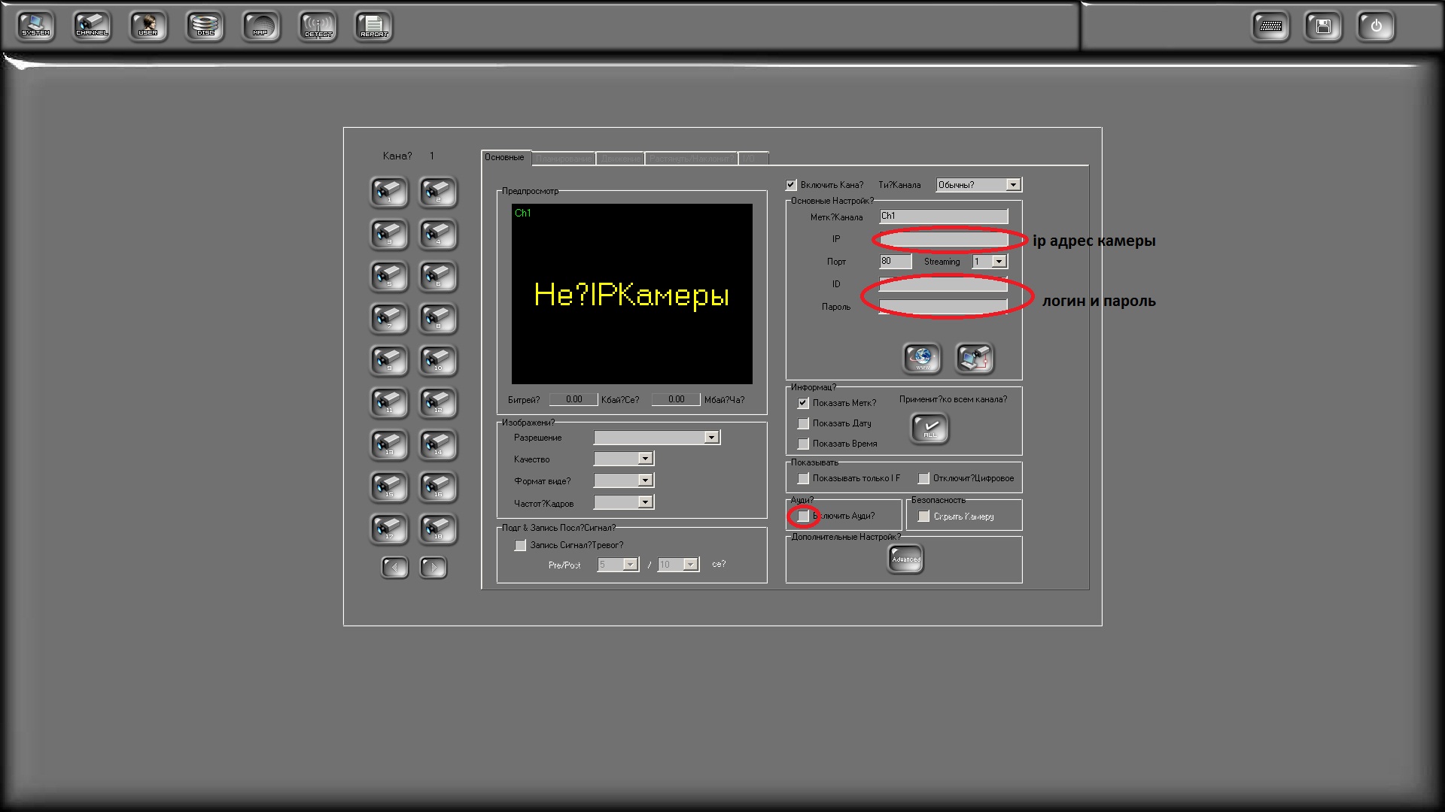Image resolution: width=1445 pixels, height=812 pixels.
Task: Expand Streaming number dropdown
Action: coord(999,261)
